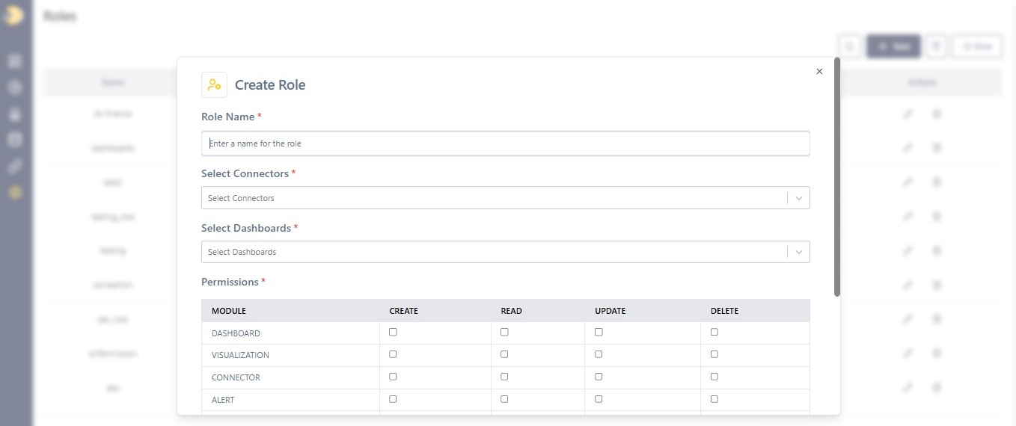This screenshot has height=426, width=1016.
Task: Check DELETE permission for DASHBOARD
Action: pyautogui.click(x=714, y=332)
